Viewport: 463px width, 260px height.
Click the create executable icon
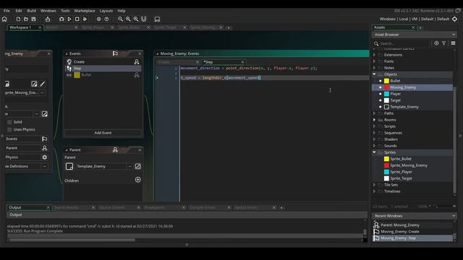48,19
